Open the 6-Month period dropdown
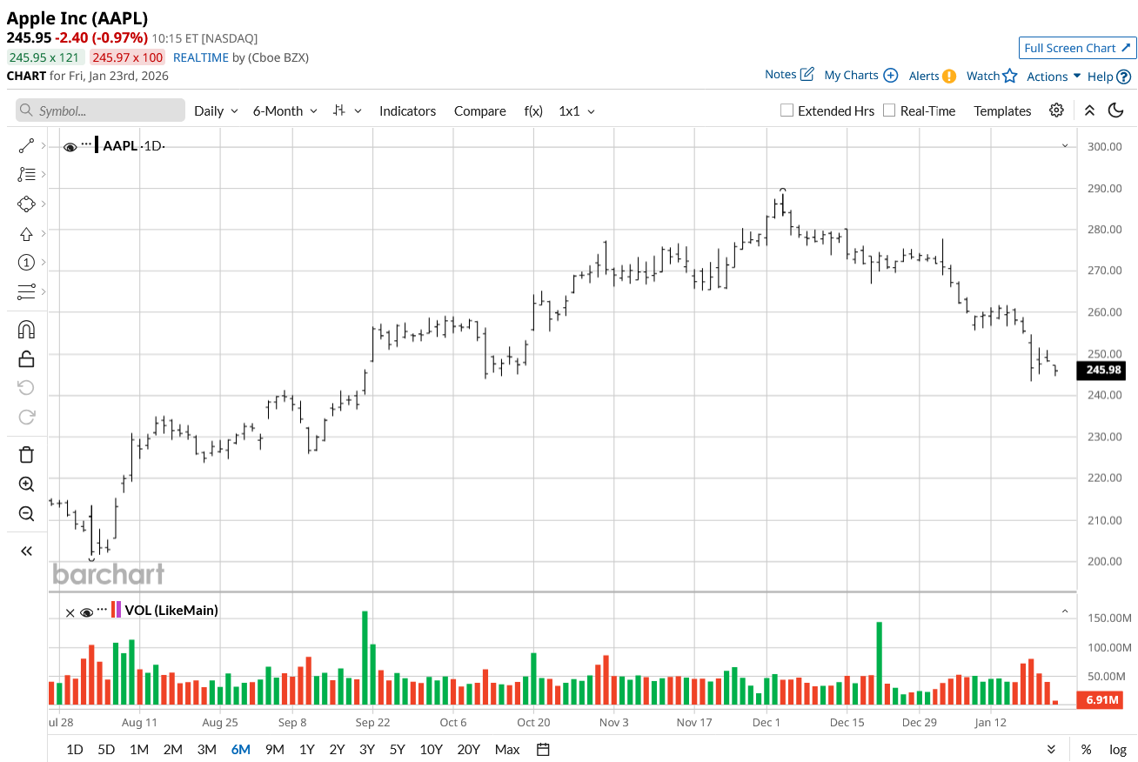This screenshot has height=762, width=1138. pos(285,110)
